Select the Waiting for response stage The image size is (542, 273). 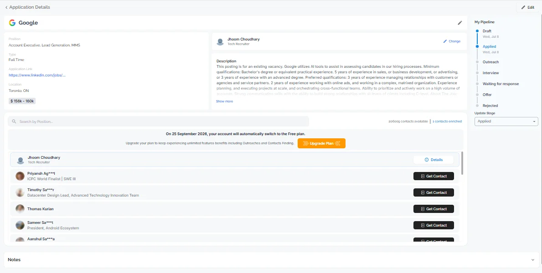point(501,84)
